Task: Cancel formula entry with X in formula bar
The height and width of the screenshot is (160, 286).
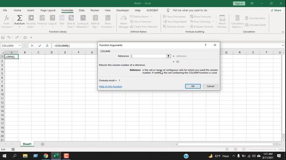Action: [x=32, y=46]
